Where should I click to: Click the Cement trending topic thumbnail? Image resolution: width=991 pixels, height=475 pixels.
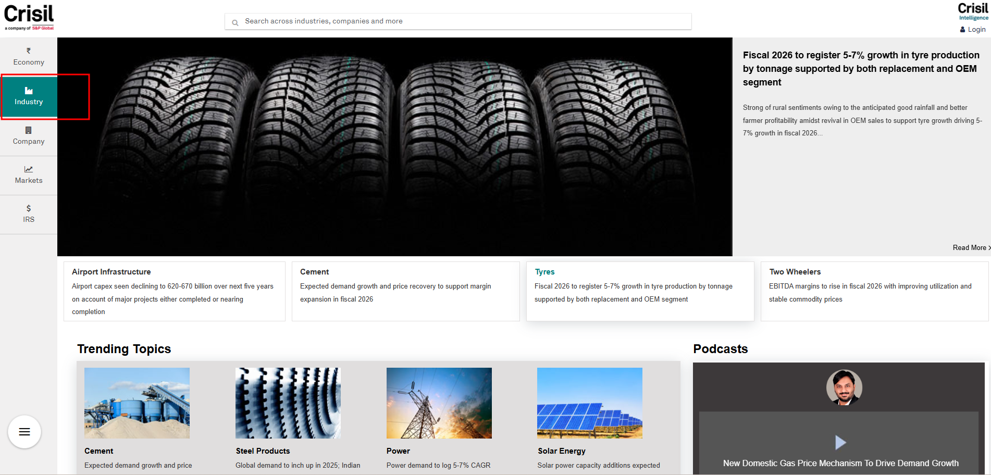pyautogui.click(x=137, y=403)
